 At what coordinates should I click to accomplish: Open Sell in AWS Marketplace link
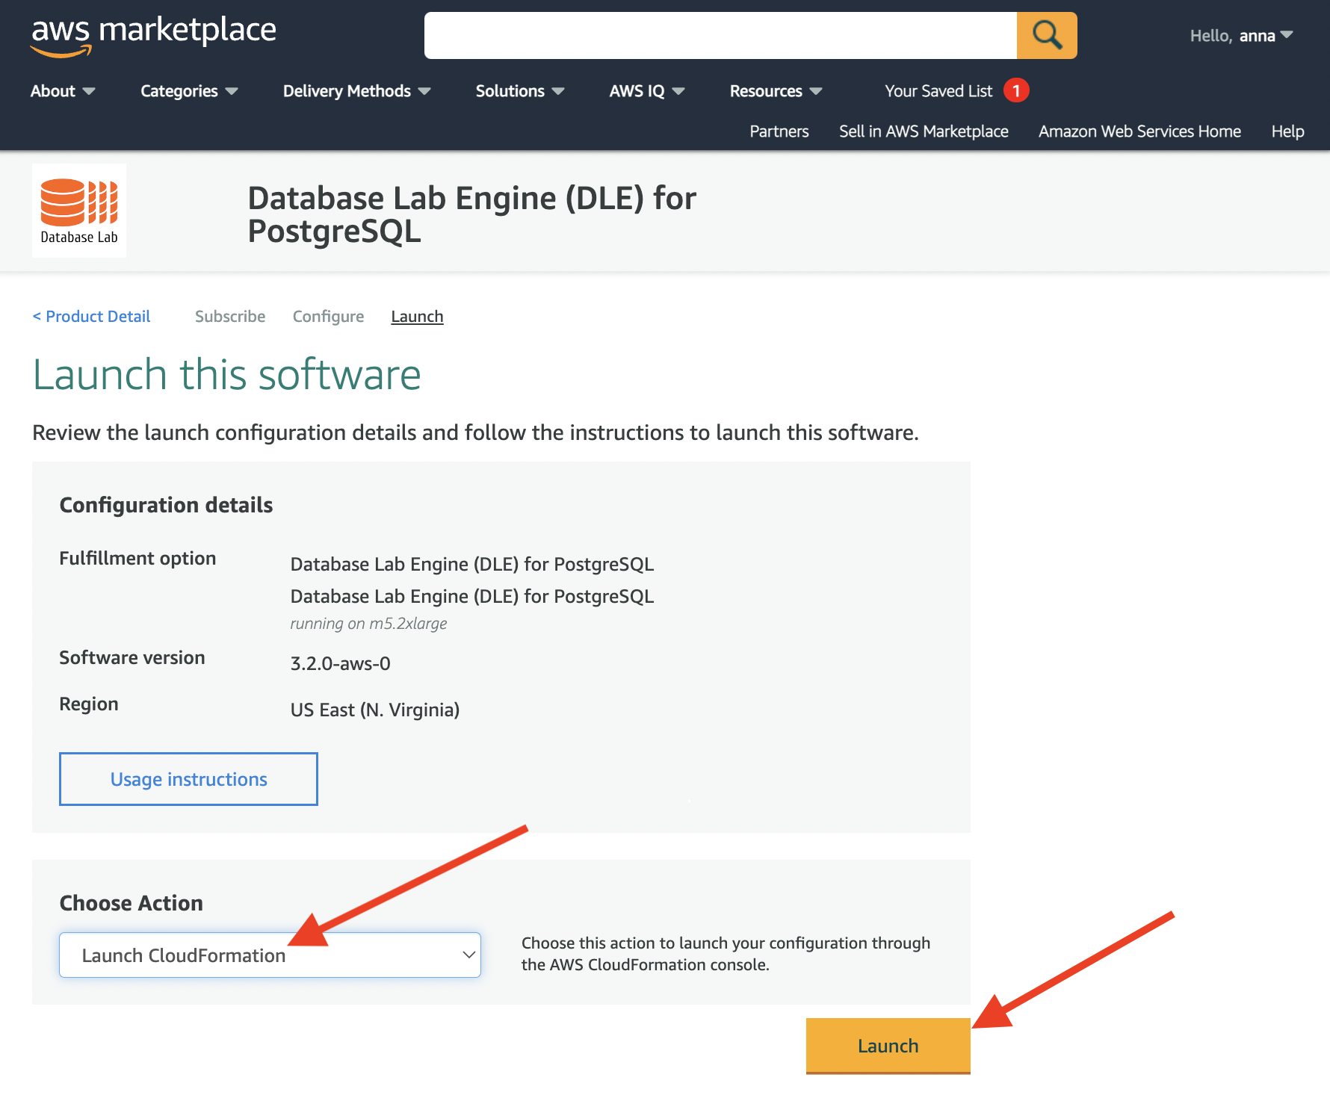click(x=924, y=131)
